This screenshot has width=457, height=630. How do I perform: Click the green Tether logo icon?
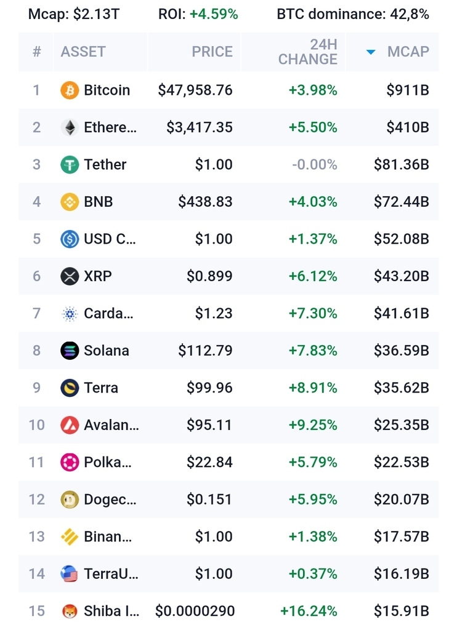click(x=70, y=165)
